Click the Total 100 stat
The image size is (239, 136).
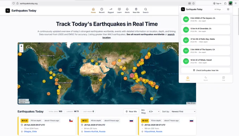tap(55, 111)
